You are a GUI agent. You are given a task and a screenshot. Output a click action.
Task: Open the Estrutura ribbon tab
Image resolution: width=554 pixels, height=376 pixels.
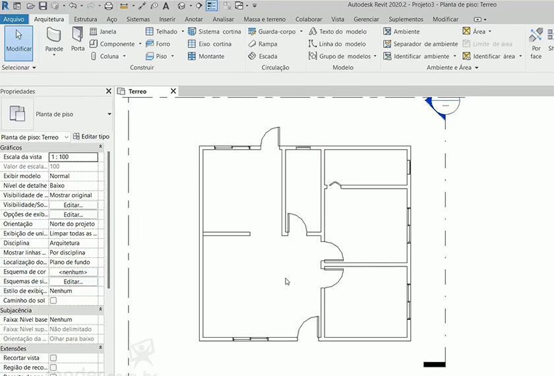tap(85, 19)
